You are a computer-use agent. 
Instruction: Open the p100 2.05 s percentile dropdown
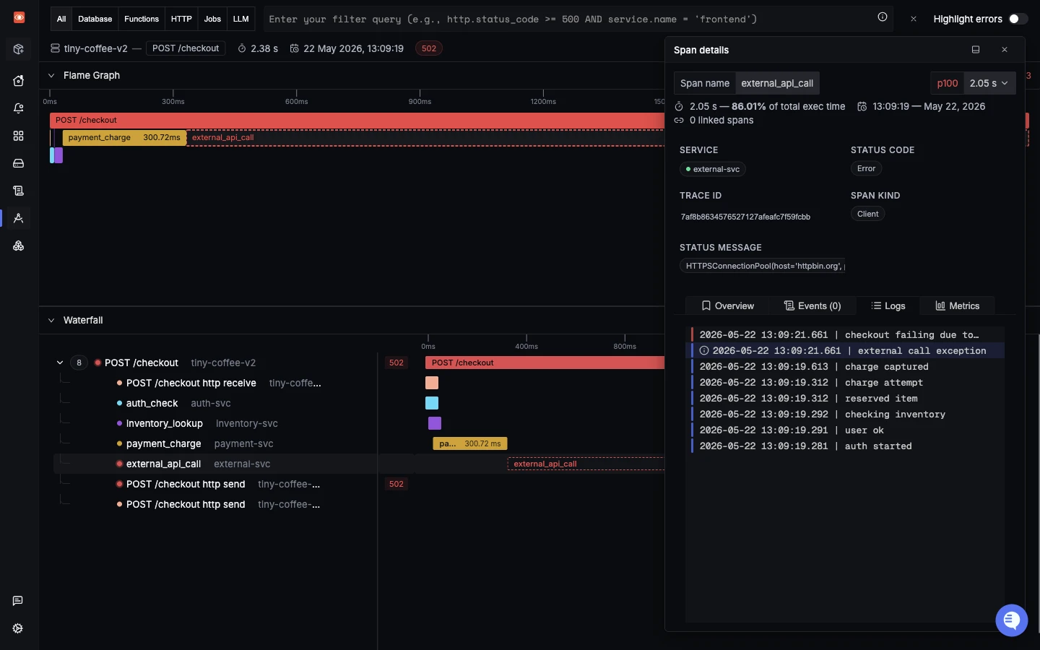(x=974, y=83)
